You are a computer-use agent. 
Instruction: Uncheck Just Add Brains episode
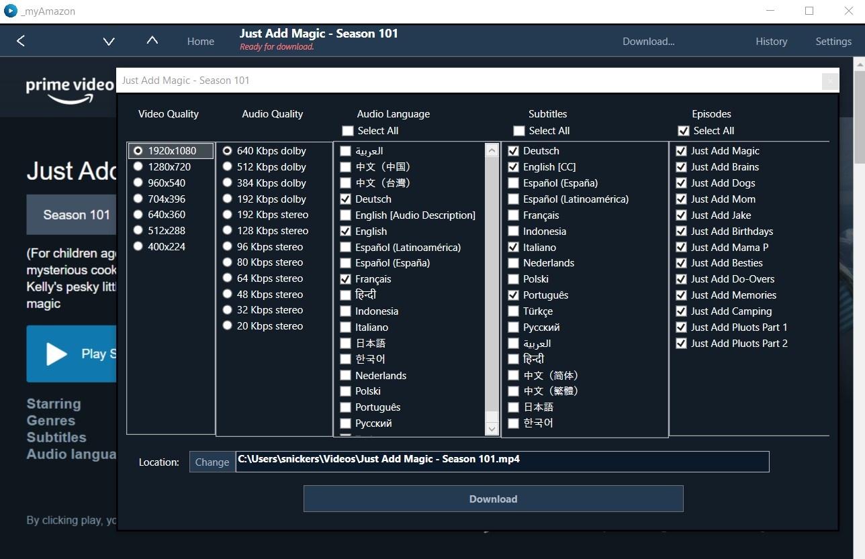point(681,167)
